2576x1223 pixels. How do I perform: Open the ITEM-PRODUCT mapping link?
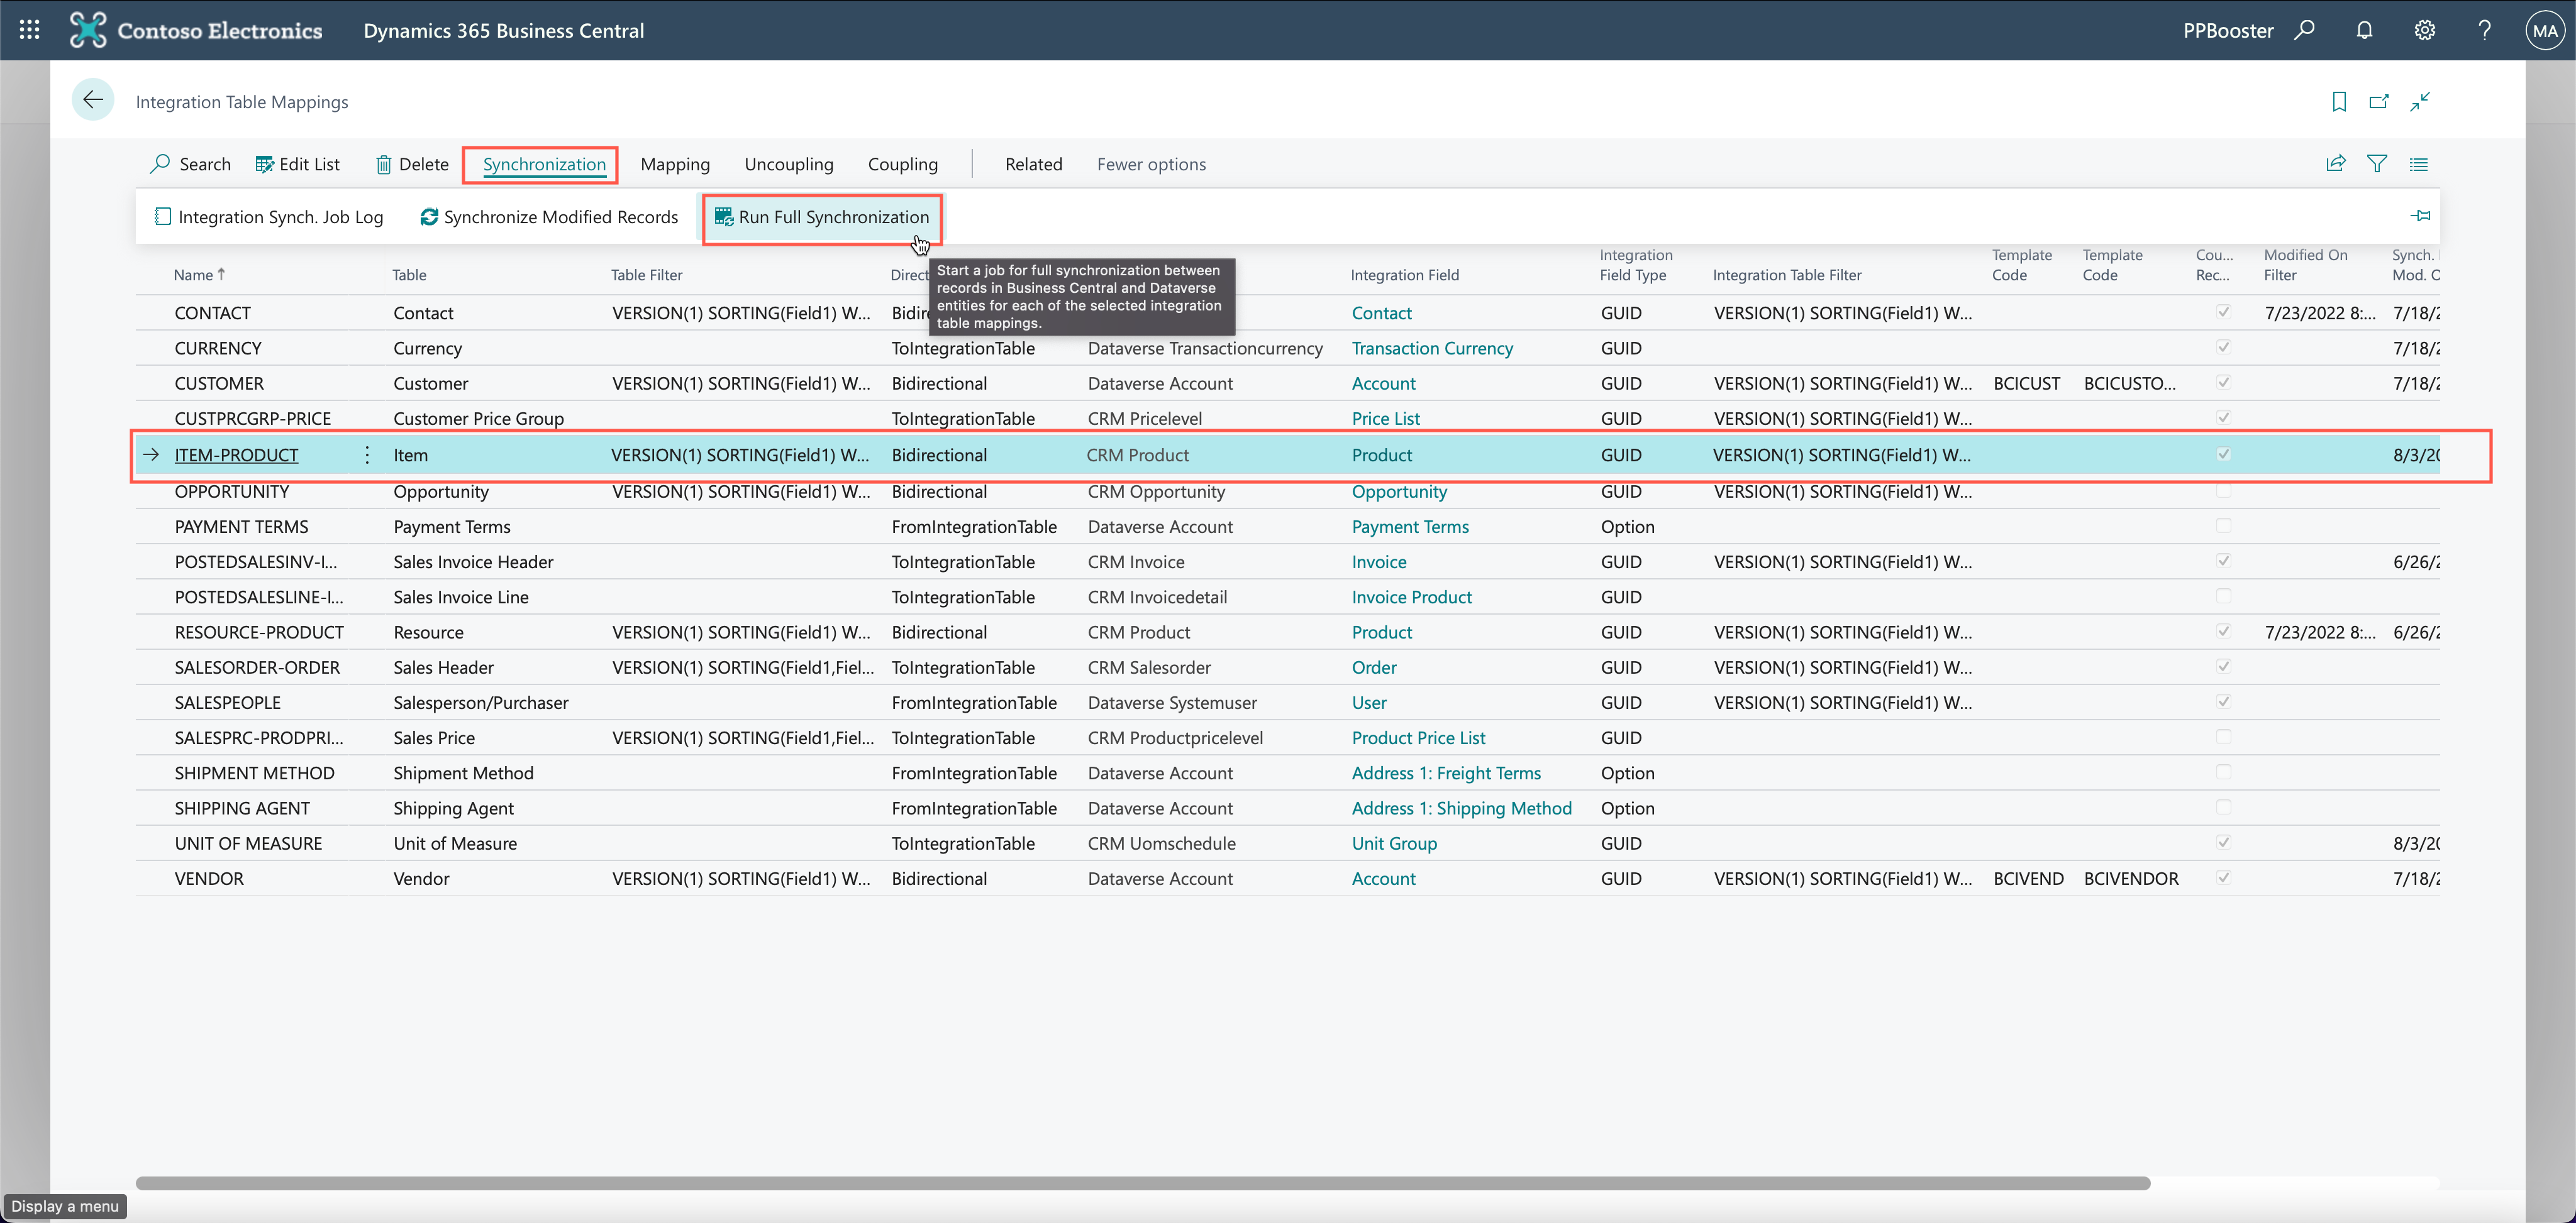click(x=236, y=454)
